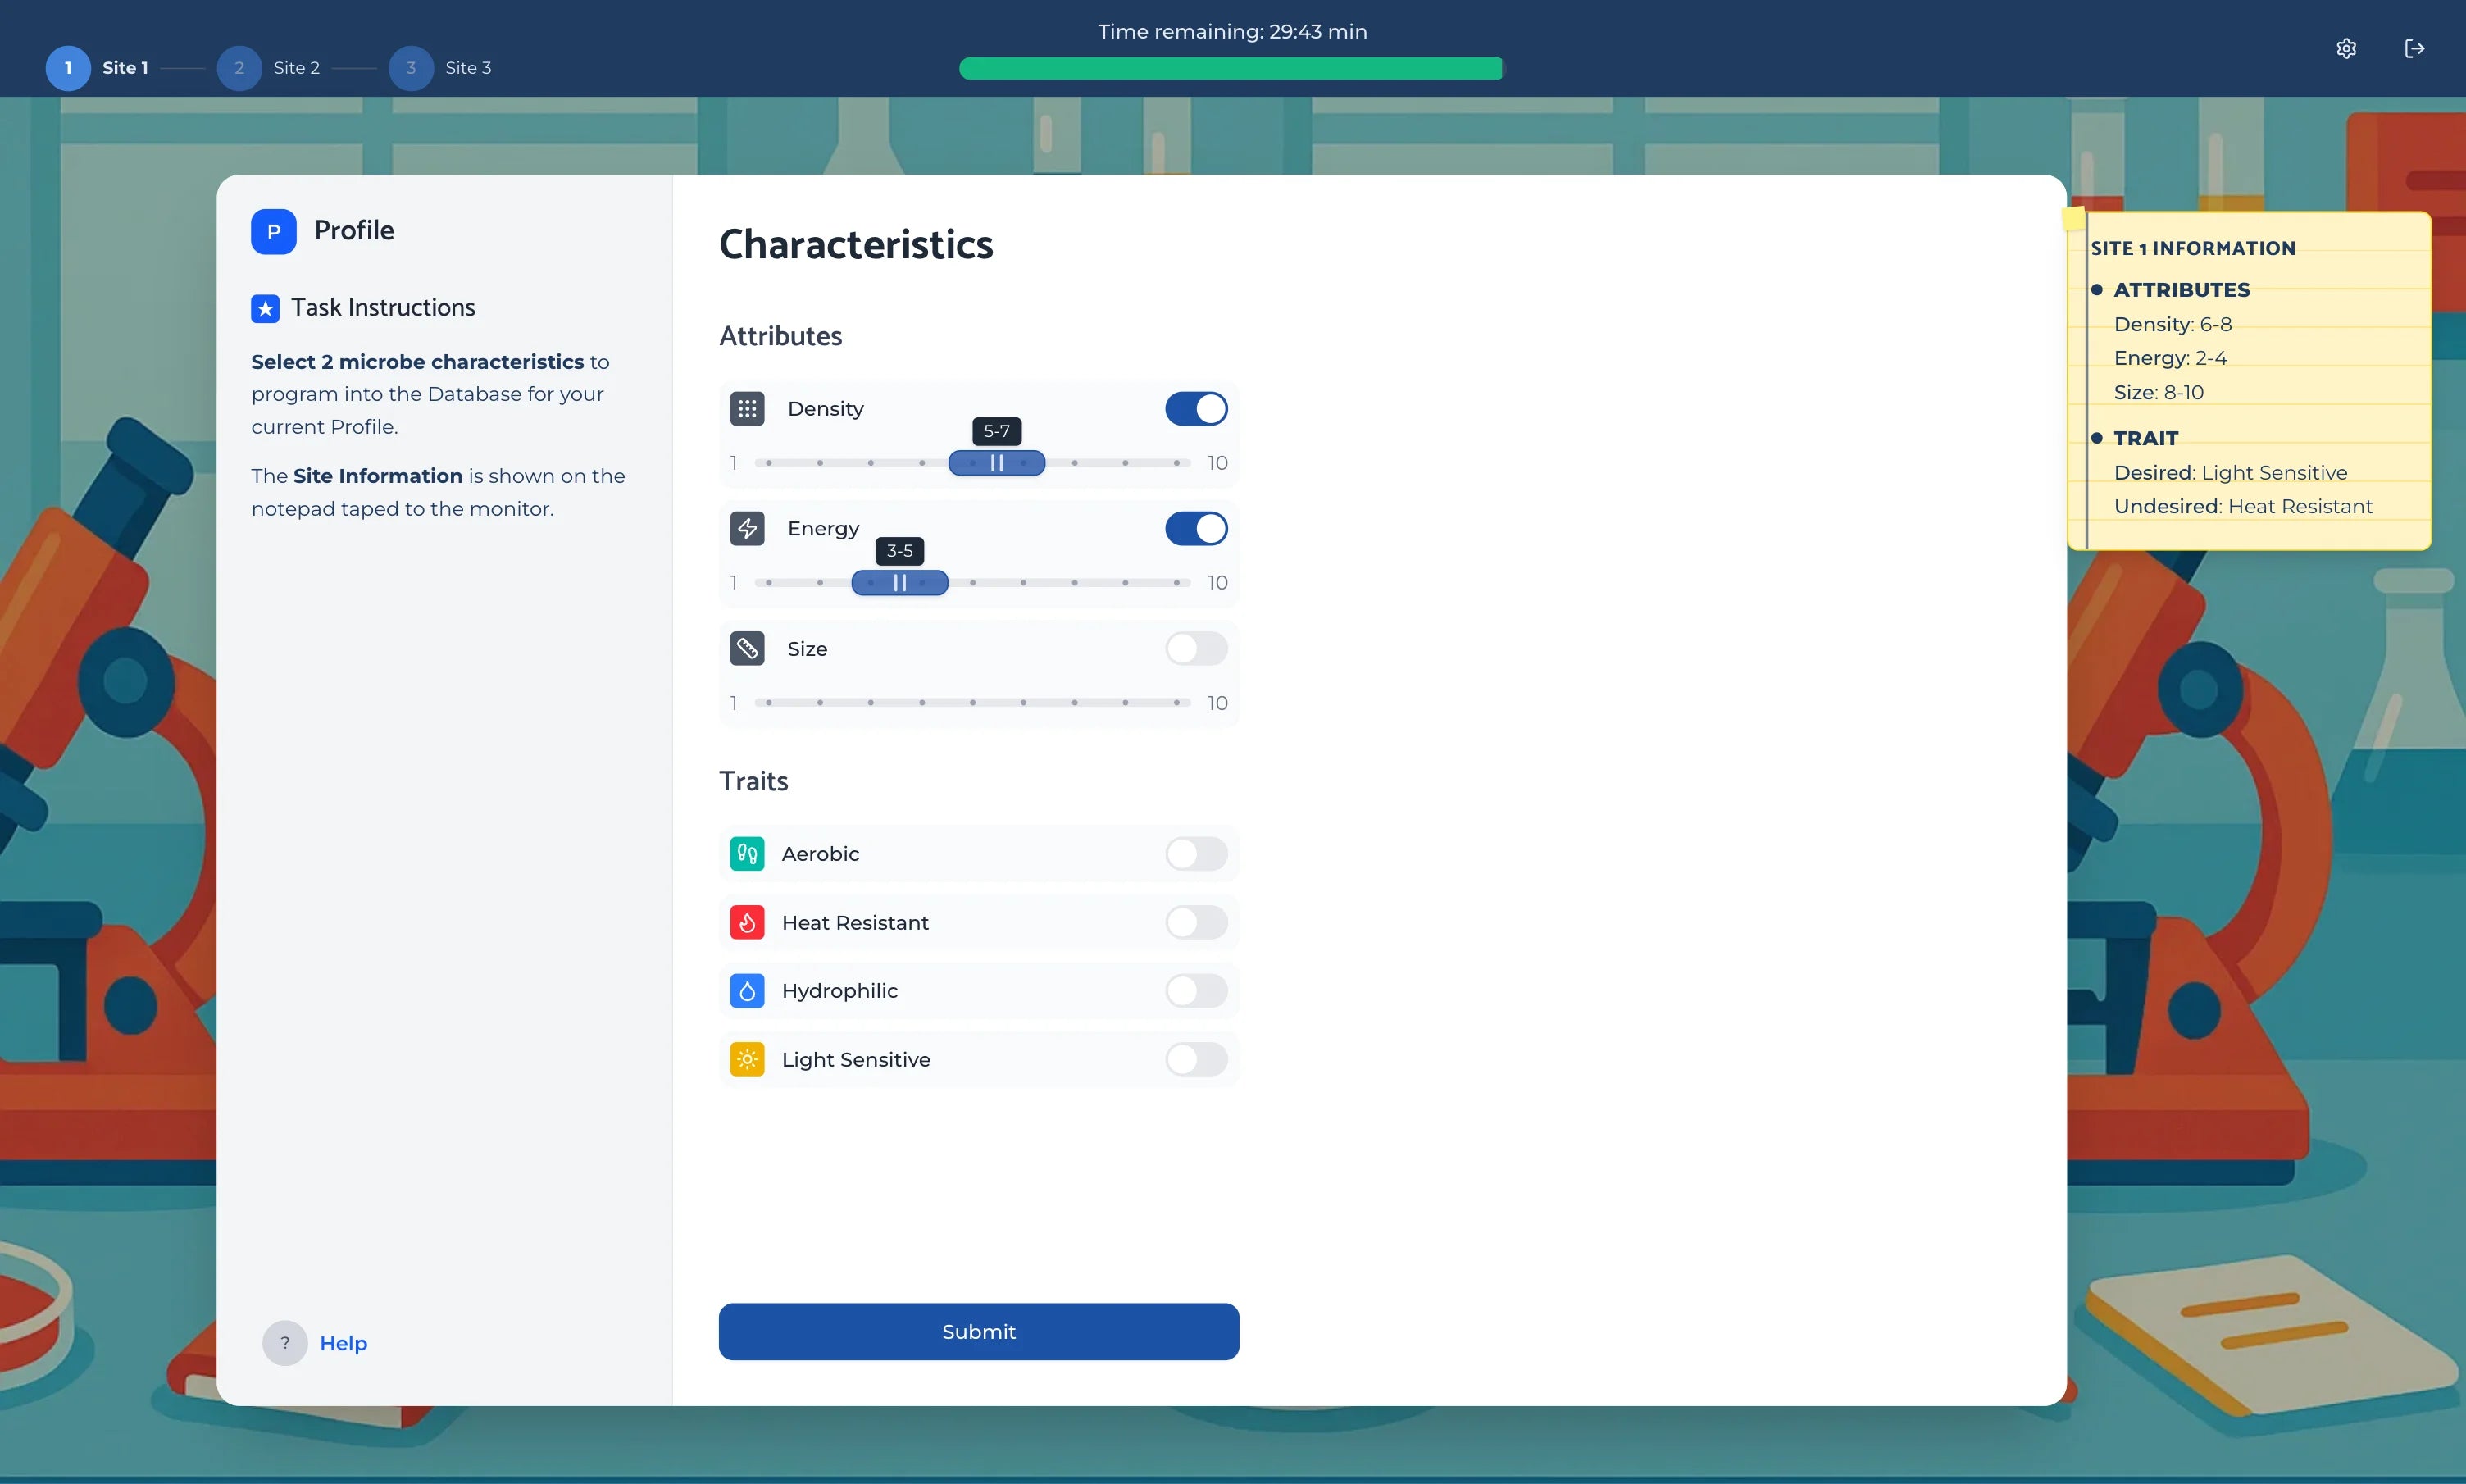Click the Density grid icon
The image size is (2466, 1484).
pos(747,409)
